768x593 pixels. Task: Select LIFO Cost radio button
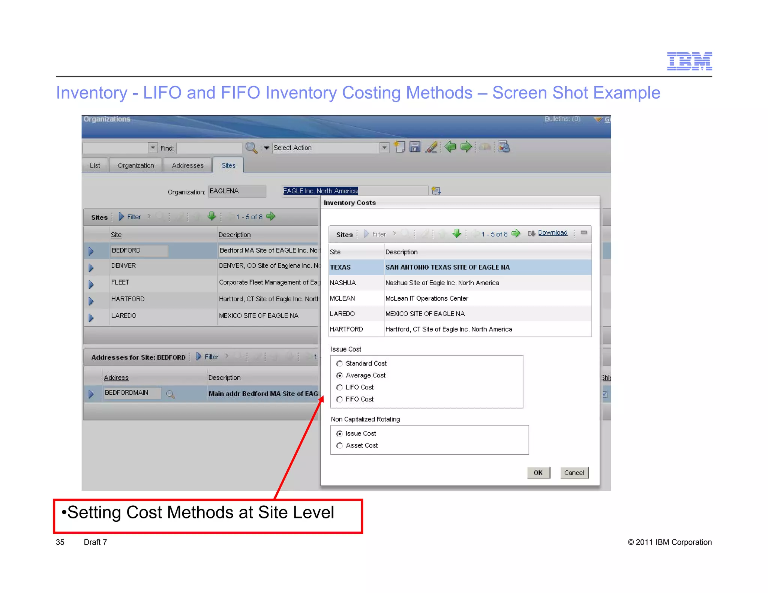[x=339, y=388]
